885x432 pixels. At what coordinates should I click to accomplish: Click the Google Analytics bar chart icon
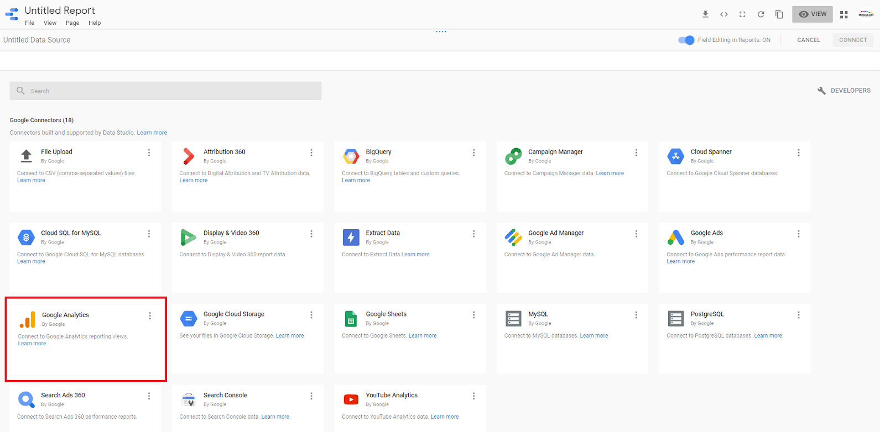[28, 319]
